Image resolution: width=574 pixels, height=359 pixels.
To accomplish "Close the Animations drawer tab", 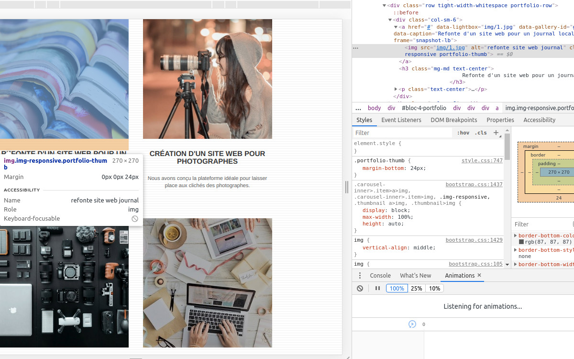I will [x=479, y=275].
